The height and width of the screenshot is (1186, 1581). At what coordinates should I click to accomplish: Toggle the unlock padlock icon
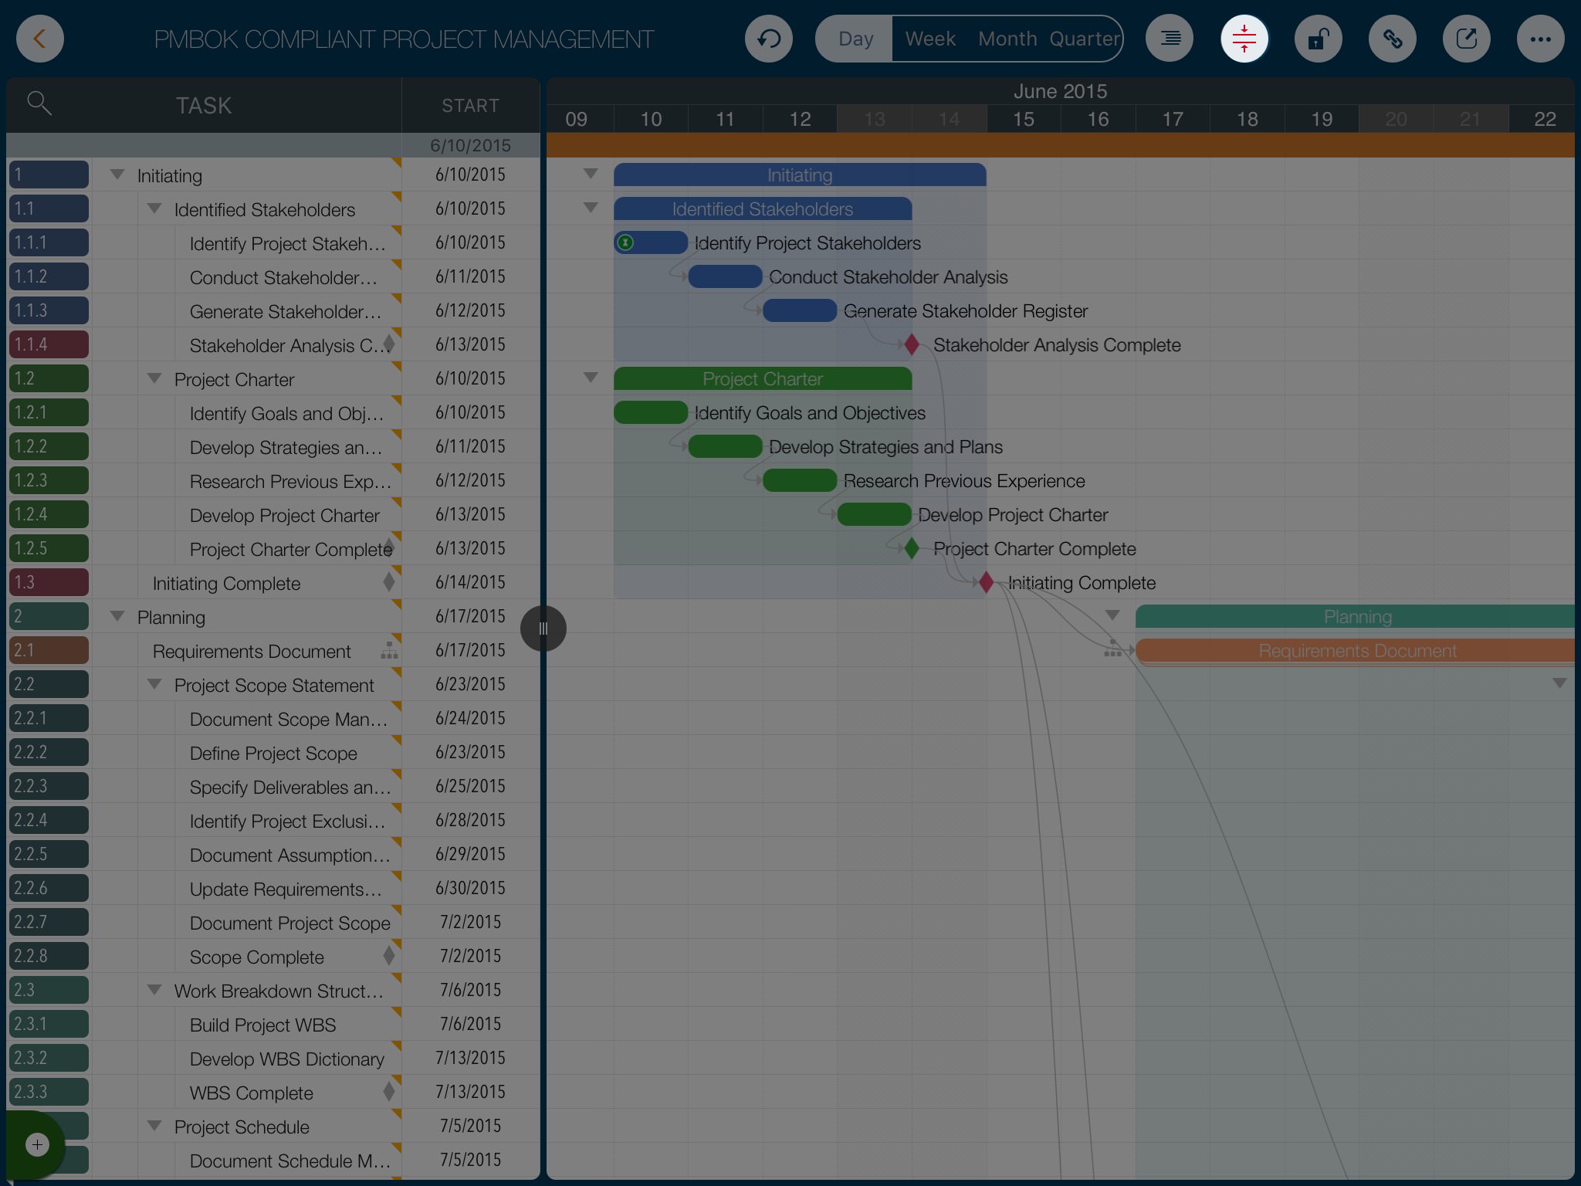pyautogui.click(x=1318, y=39)
